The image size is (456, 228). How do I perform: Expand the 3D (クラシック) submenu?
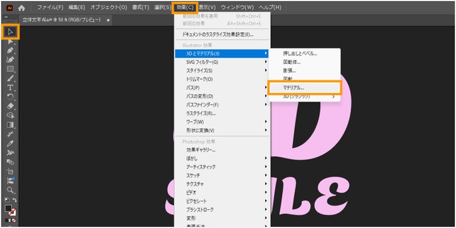tap(304, 97)
